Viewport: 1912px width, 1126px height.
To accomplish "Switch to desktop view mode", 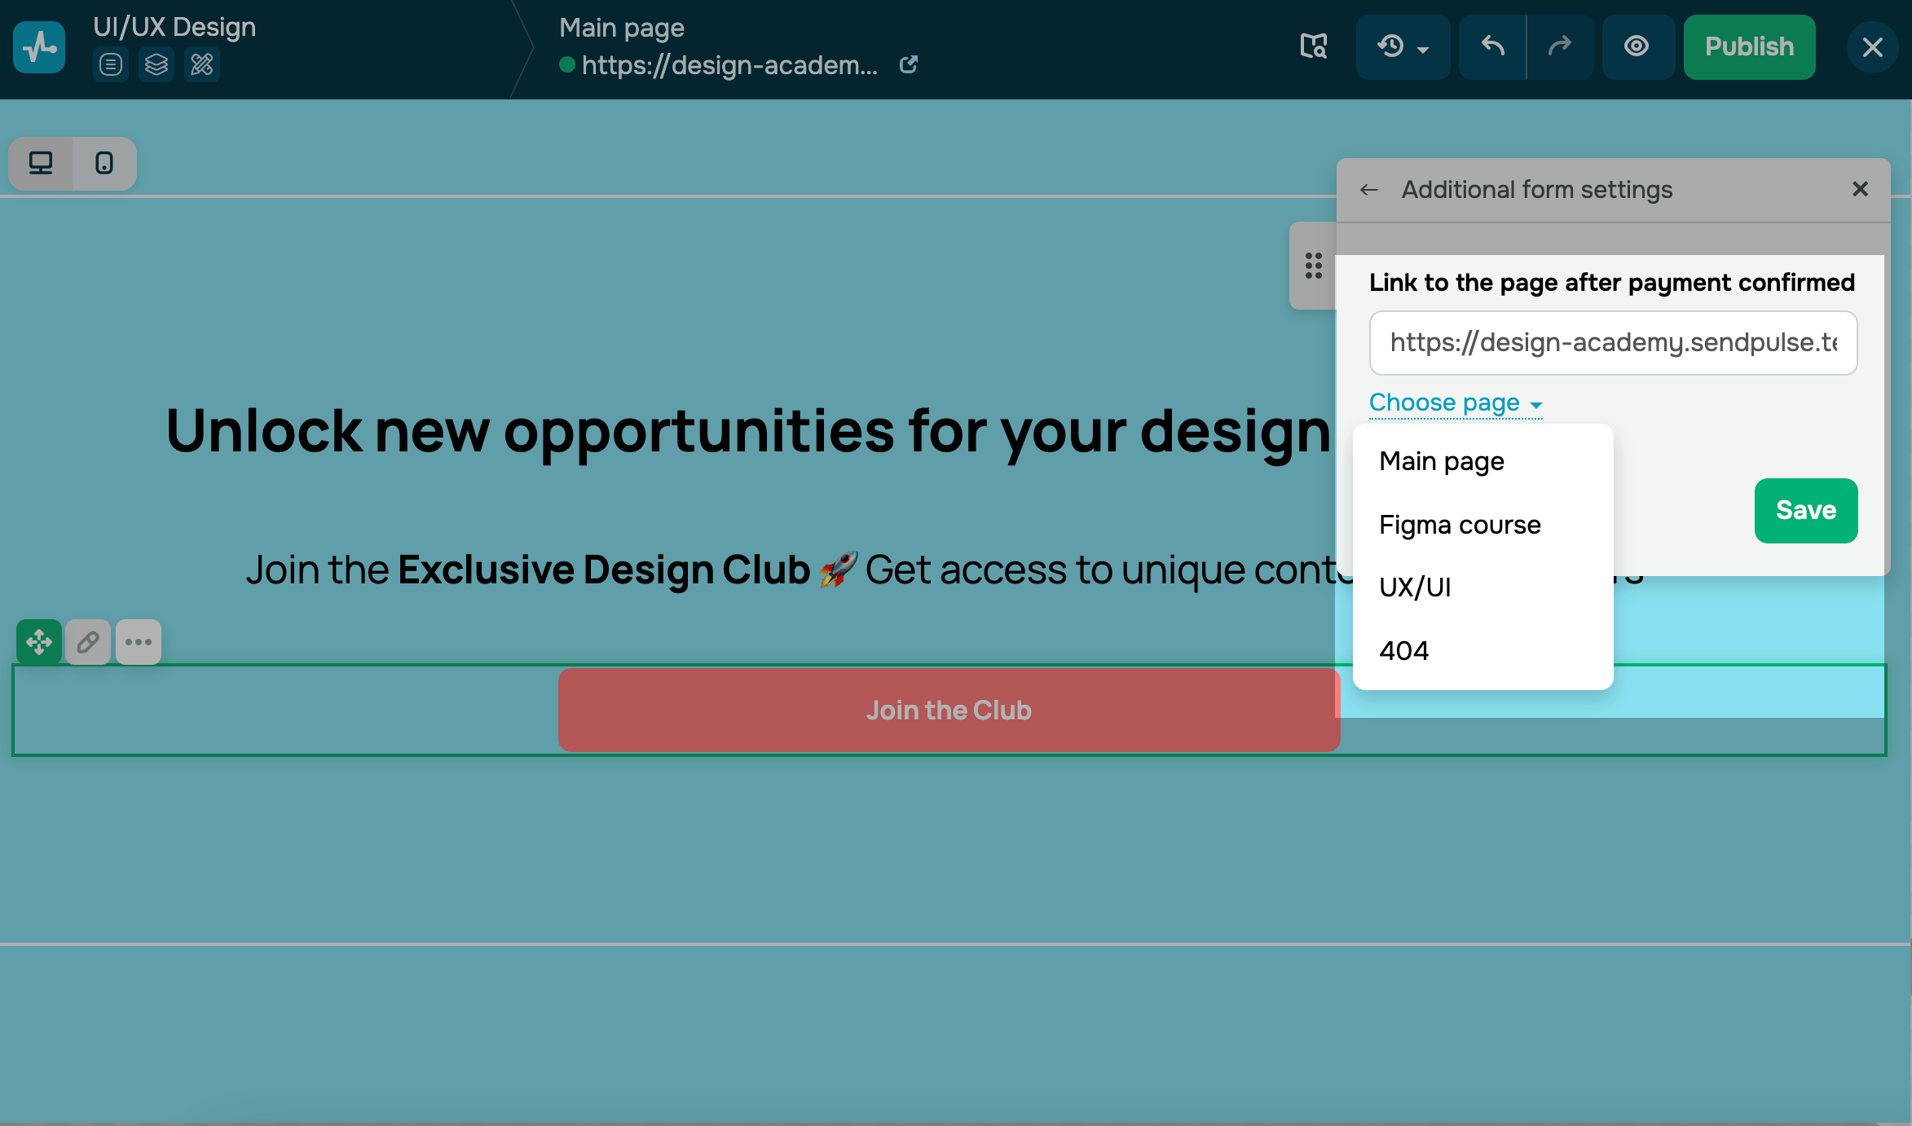I will (x=41, y=163).
